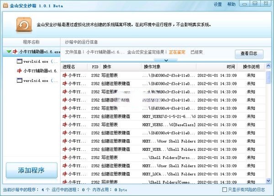Select 正在鉴定 status text
Viewport: 274px width, 196px height.
177,52
